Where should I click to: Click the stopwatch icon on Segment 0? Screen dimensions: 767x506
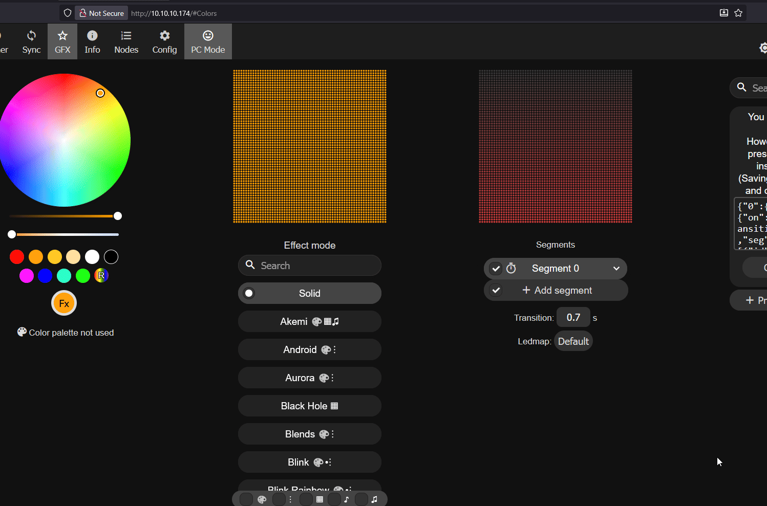511,268
